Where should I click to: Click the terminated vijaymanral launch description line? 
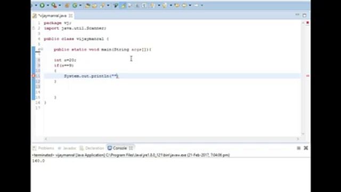pyautogui.click(x=131, y=155)
